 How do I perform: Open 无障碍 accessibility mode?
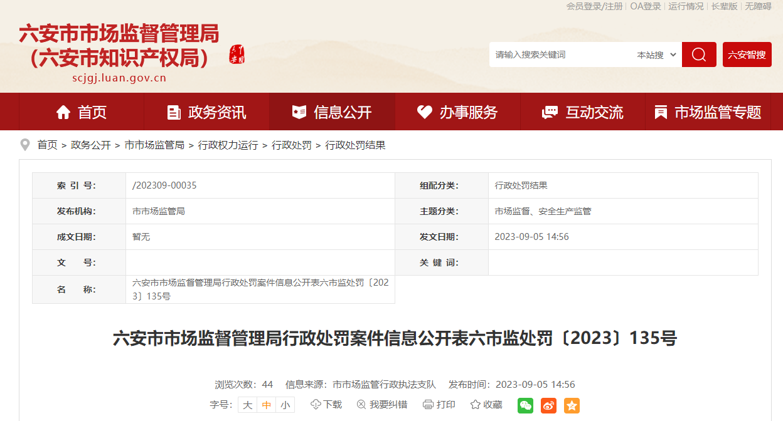click(x=758, y=6)
